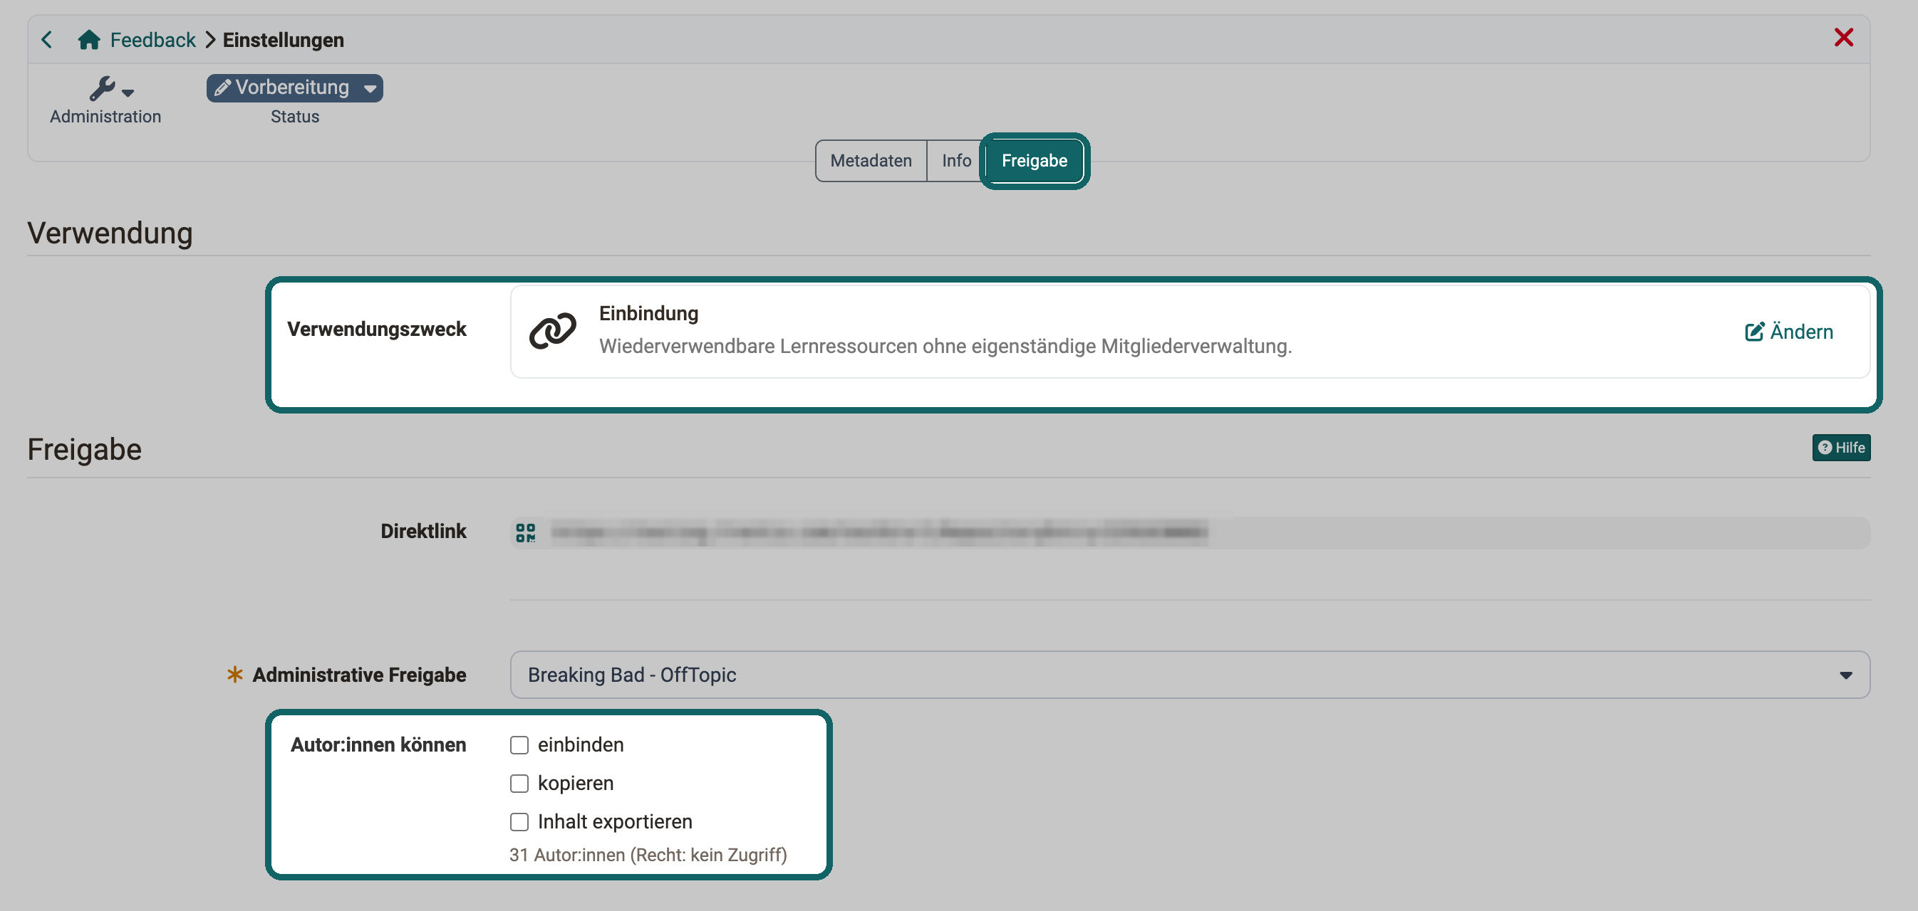Close settings with the red X

tap(1843, 37)
